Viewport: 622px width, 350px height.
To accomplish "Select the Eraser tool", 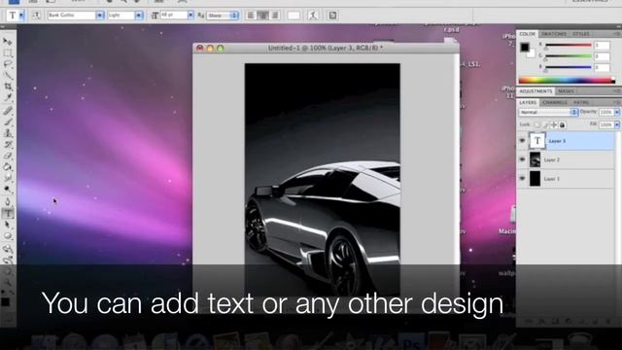I will (7, 156).
